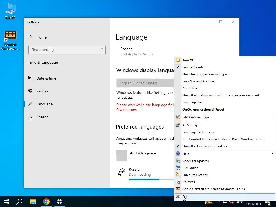Click the Add a language plus button
Image resolution: width=276 pixels, height=207 pixels.
pos(122,156)
